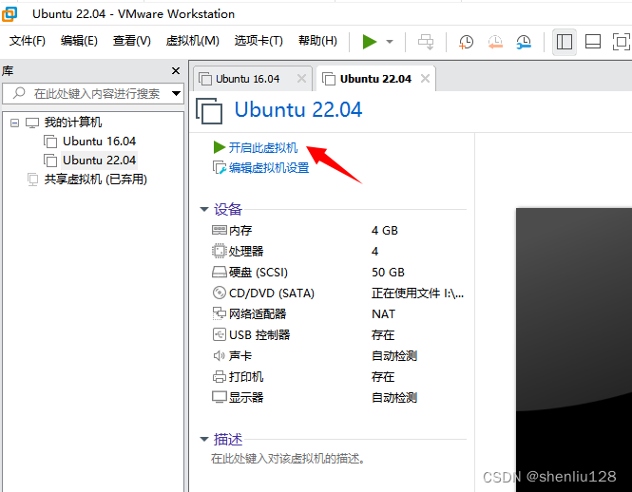Open the library search filter dropdown arrow
Viewport: 632px width, 492px height.
[176, 93]
